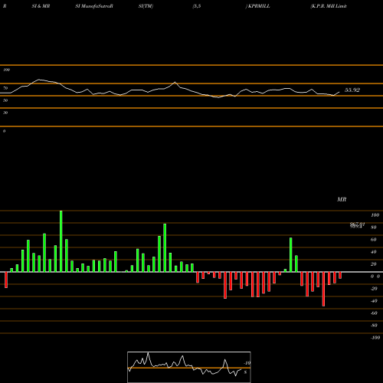
Task: Click the K.P.R. Mill Limit company name
Action: coord(329,6)
